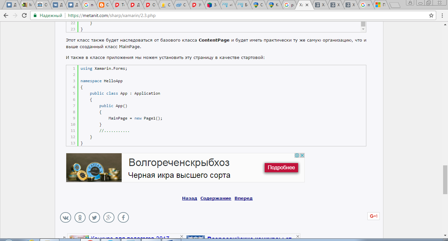This screenshot has height=241, width=448.
Task: Switch to the Blogger tab
Action: coord(104,5)
